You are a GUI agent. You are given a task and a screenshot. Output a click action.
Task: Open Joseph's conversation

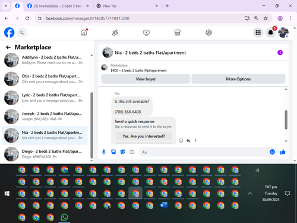(45, 117)
